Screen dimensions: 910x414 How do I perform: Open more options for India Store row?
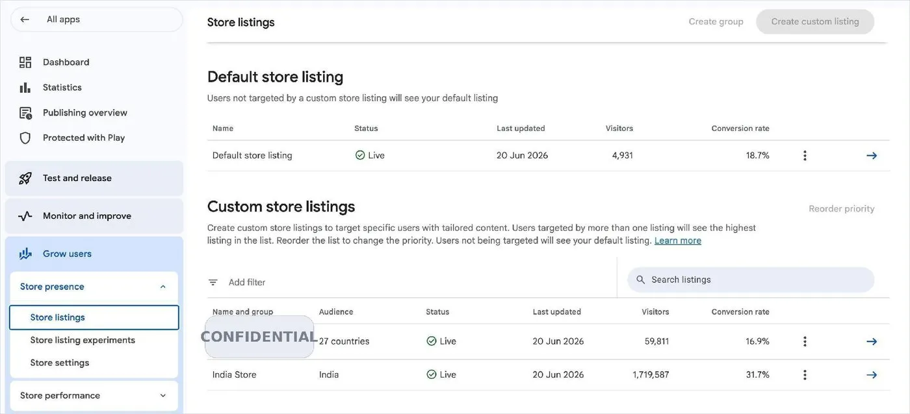click(805, 375)
